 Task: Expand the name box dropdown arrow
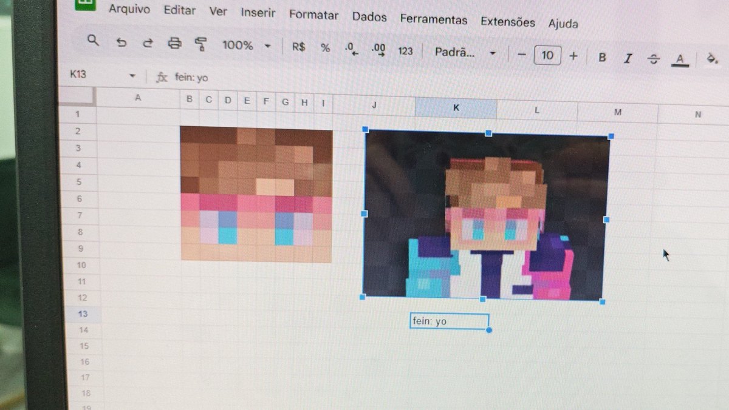pyautogui.click(x=132, y=76)
